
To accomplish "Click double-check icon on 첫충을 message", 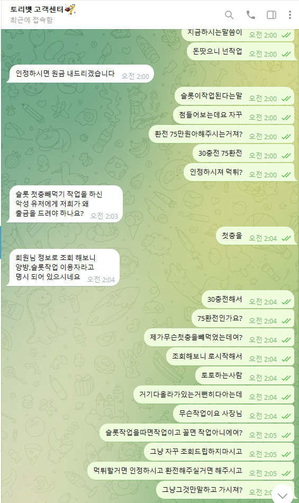I will tap(286, 238).
